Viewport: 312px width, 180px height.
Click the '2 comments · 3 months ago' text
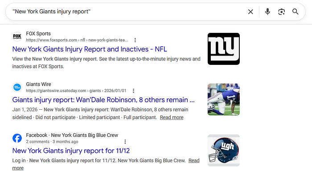pos(52,142)
